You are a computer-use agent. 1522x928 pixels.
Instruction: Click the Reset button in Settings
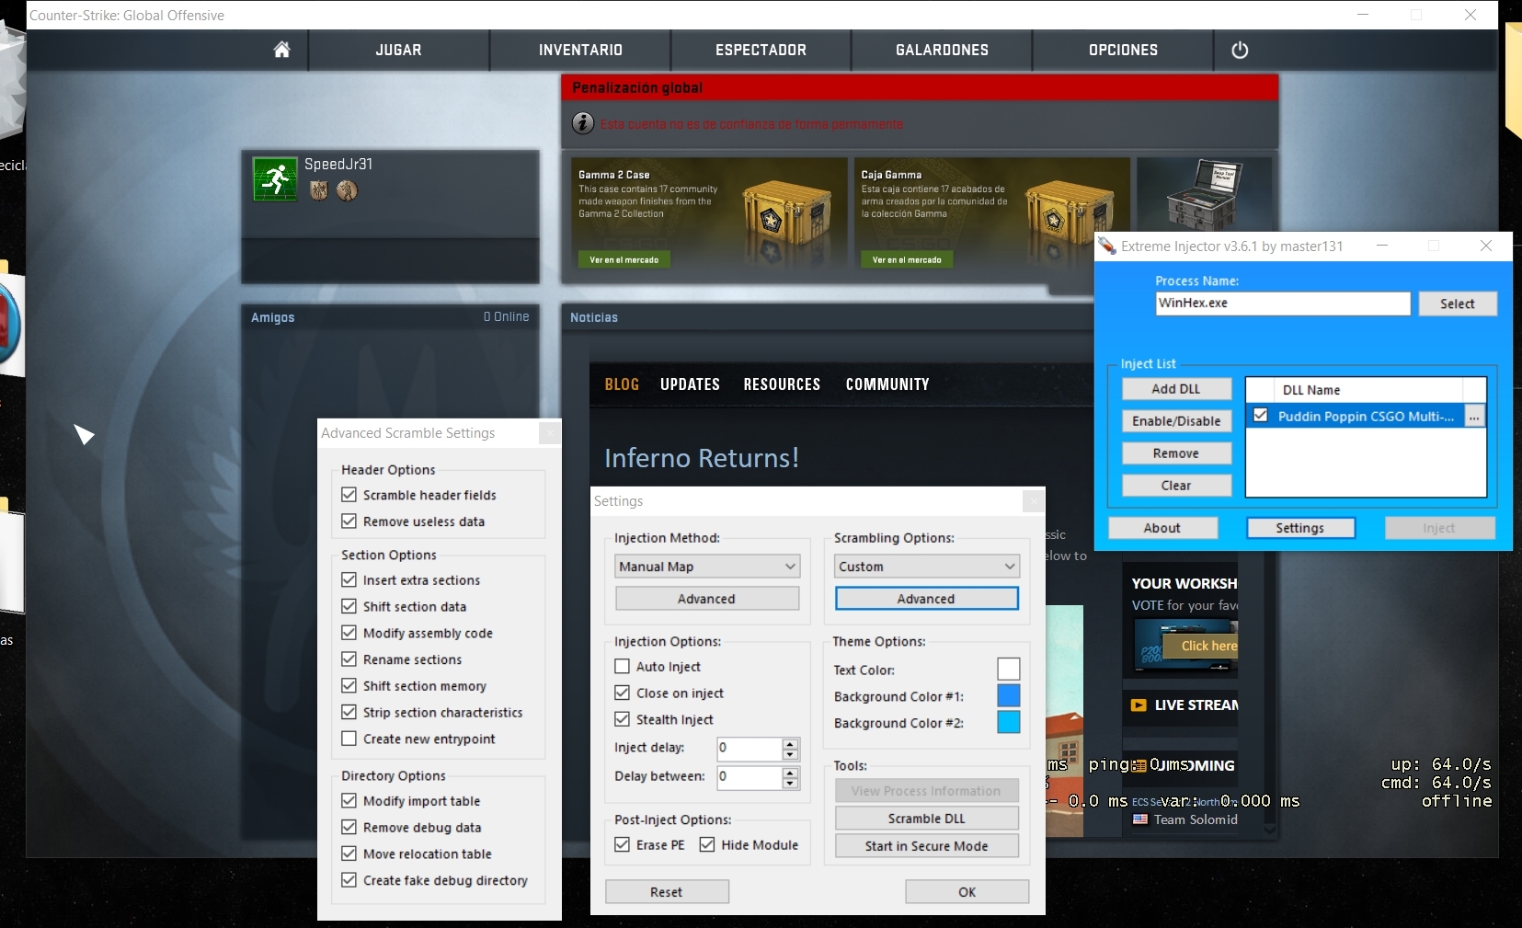point(667,892)
